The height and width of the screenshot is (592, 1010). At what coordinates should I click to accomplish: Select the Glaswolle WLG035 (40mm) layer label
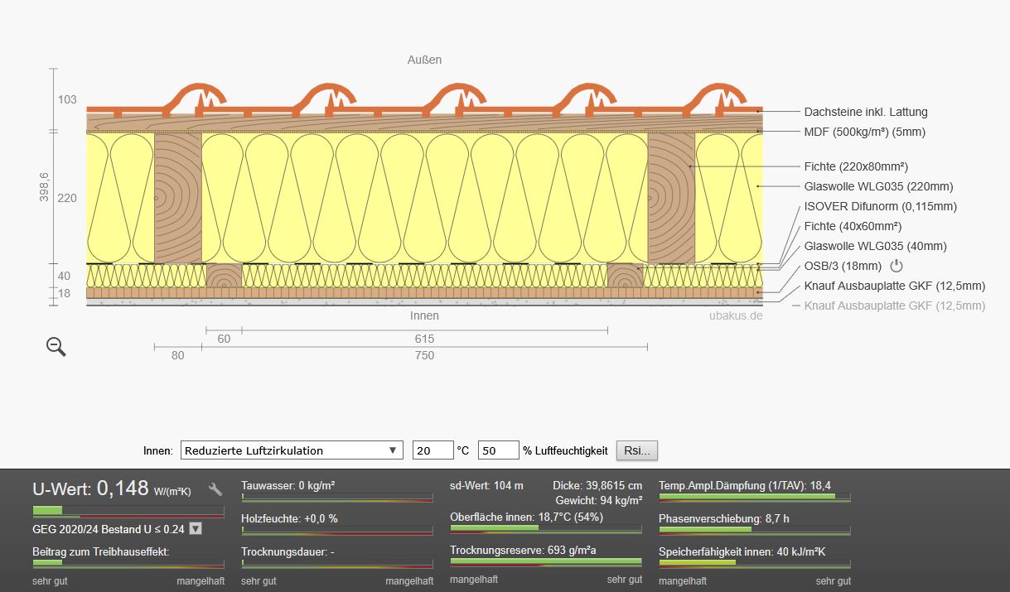tap(875, 246)
